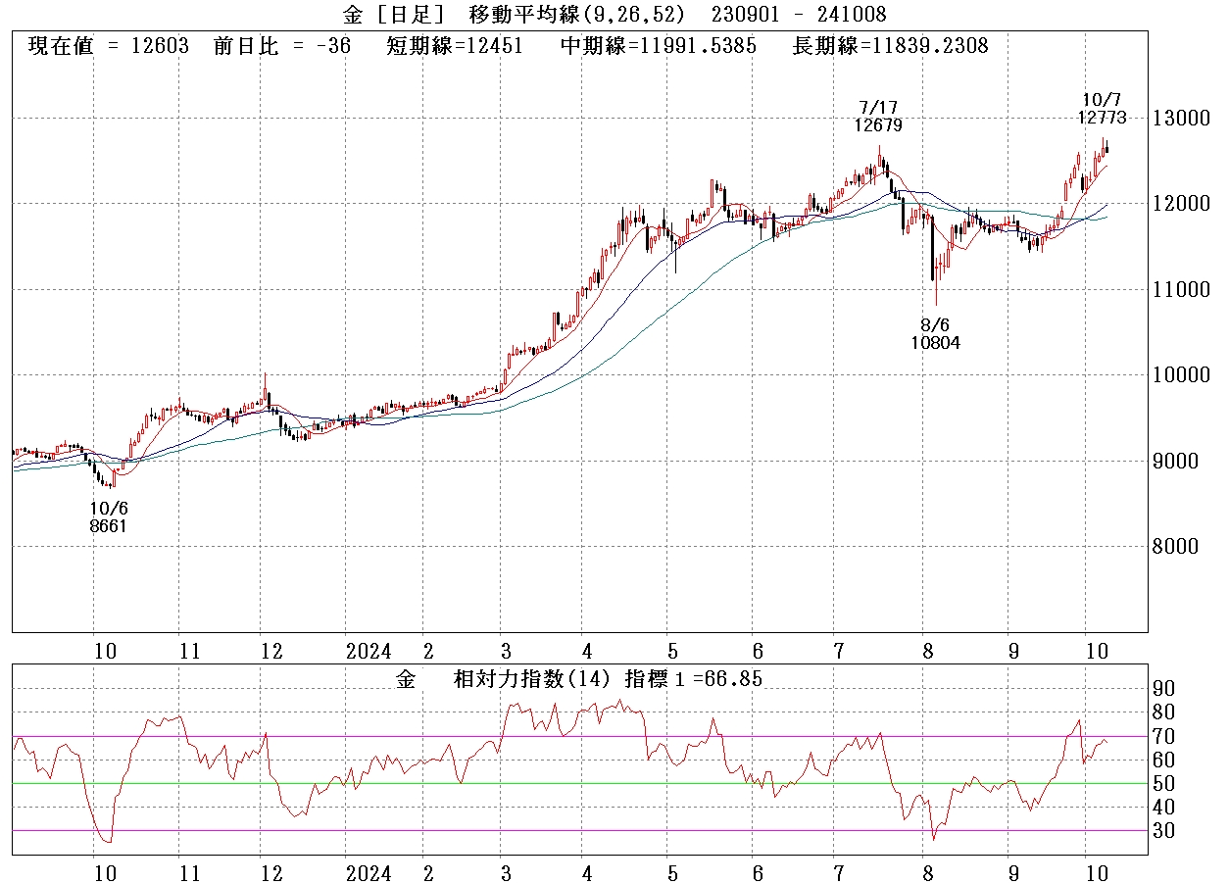Select the 短期線=12451 legend label
The width and height of the screenshot is (1229, 884).
454,46
